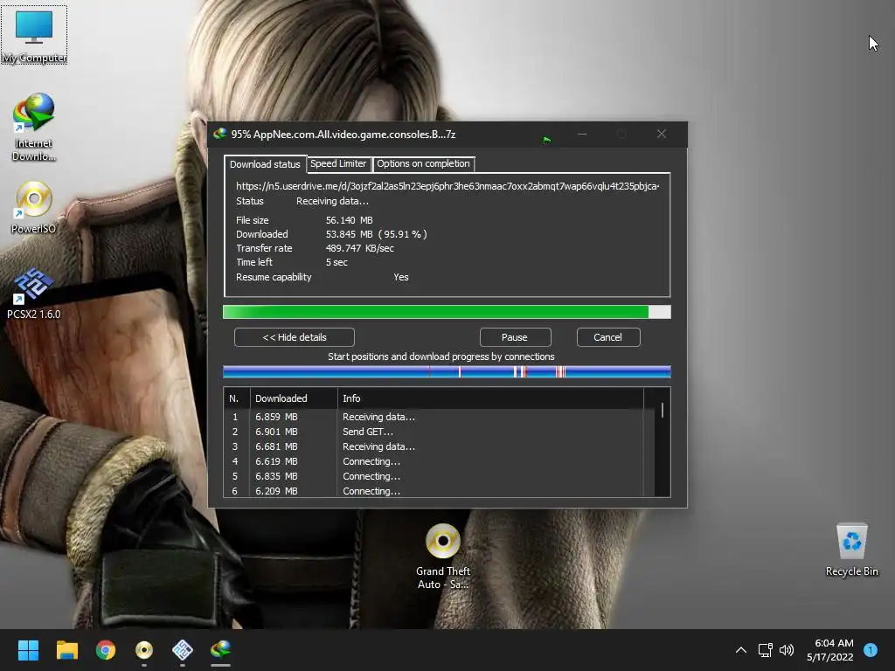The height and width of the screenshot is (671, 895).
Task: Click the Resume capability Yes value
Action: [400, 277]
